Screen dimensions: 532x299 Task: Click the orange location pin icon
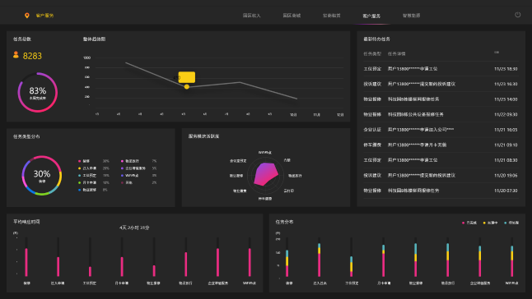click(27, 16)
